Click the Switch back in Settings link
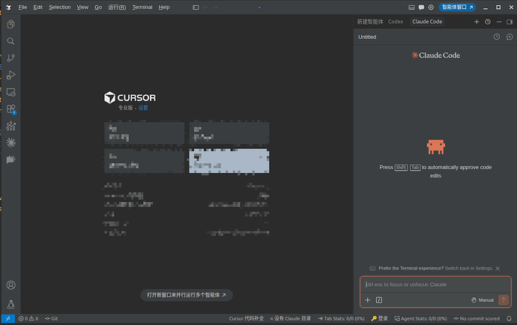 468,268
